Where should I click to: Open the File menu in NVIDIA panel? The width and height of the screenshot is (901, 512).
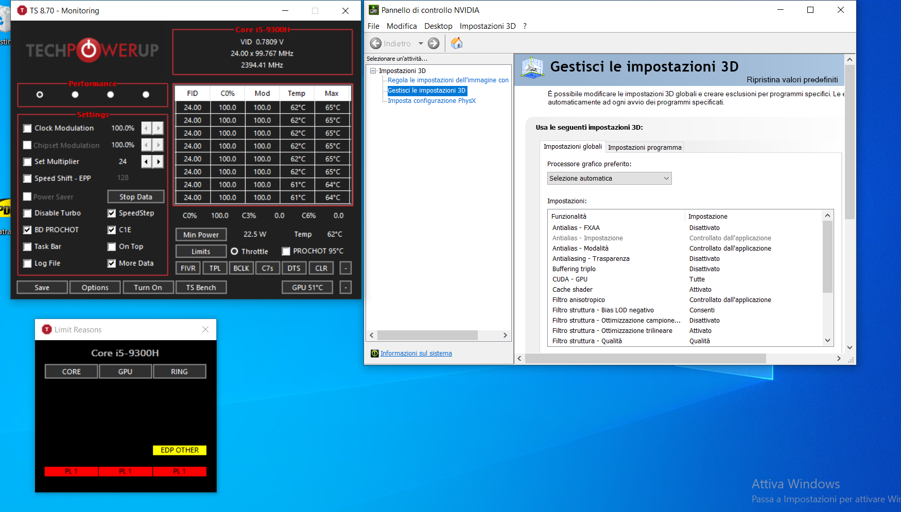point(373,26)
